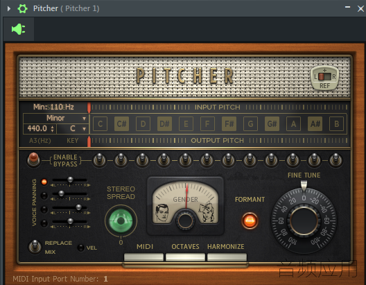Flip the Enable/Bypass switch
The image size is (366, 285).
(33, 159)
